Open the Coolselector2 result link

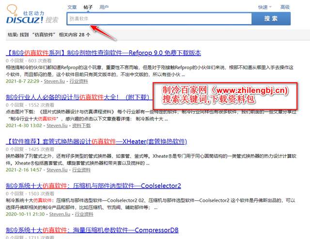(93, 186)
